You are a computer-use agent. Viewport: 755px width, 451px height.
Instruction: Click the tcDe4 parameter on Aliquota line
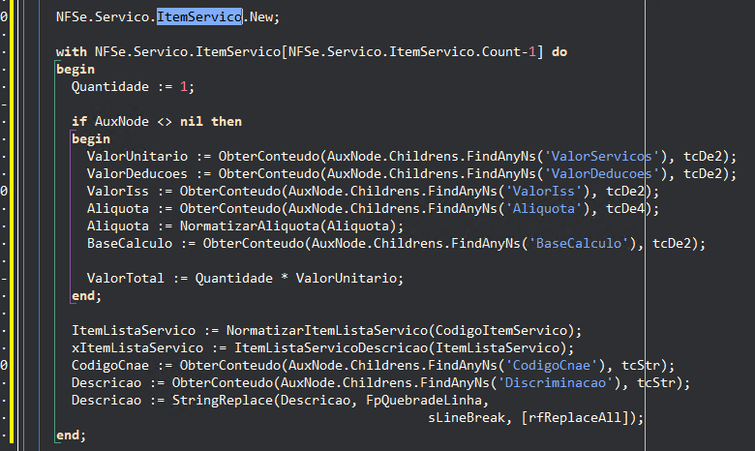(x=625, y=208)
